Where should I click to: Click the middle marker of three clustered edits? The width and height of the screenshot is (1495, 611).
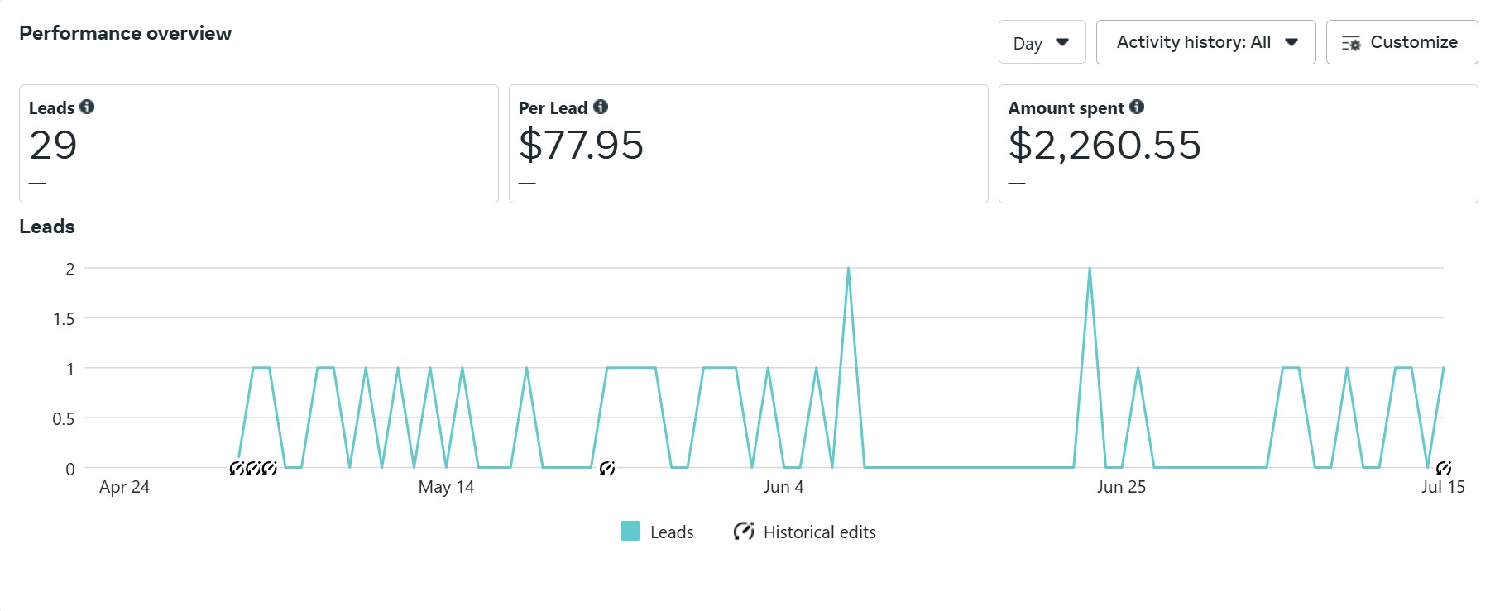click(253, 469)
